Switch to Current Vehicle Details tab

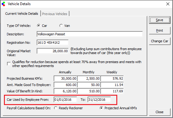(x=22, y=14)
